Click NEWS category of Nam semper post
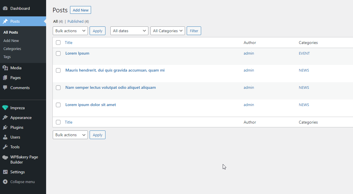The image size is (353, 194). [304, 88]
